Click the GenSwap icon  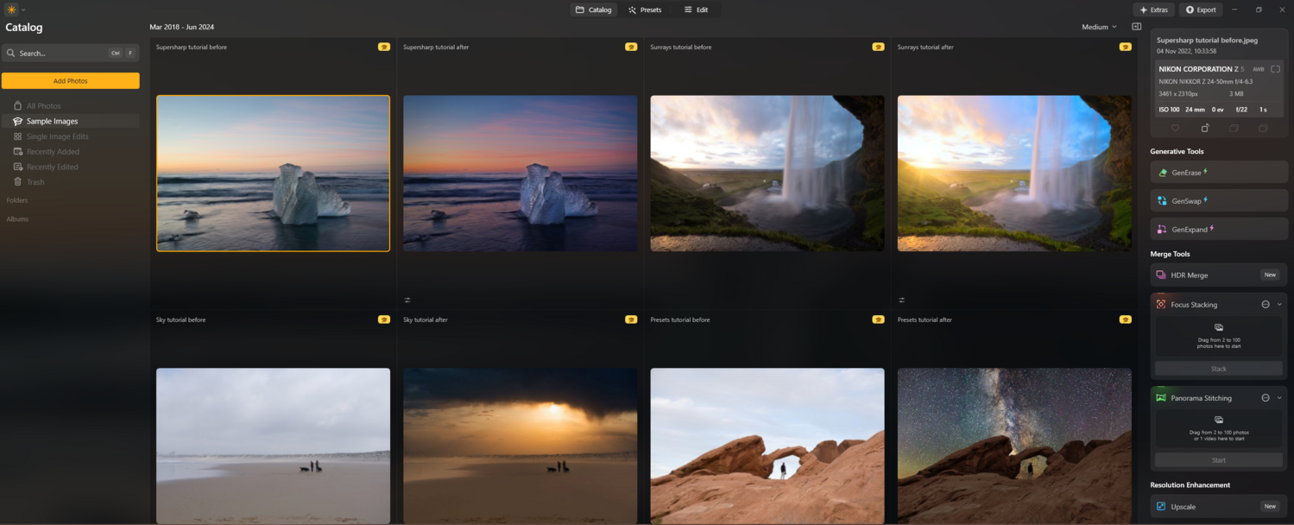point(1162,201)
